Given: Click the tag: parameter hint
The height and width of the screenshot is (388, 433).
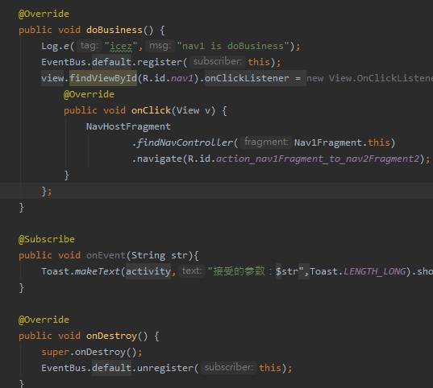Looking at the screenshot, I should [90, 46].
